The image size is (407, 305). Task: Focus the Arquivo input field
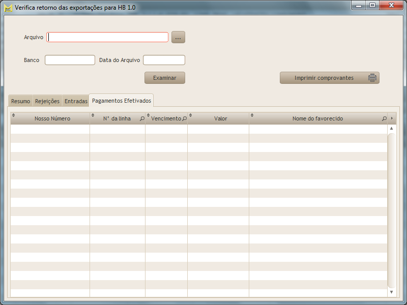point(107,37)
